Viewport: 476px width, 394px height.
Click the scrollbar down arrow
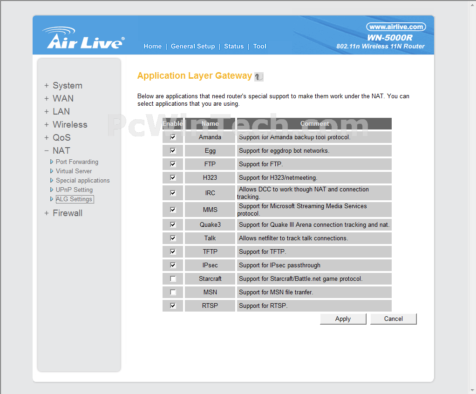pos(473,391)
